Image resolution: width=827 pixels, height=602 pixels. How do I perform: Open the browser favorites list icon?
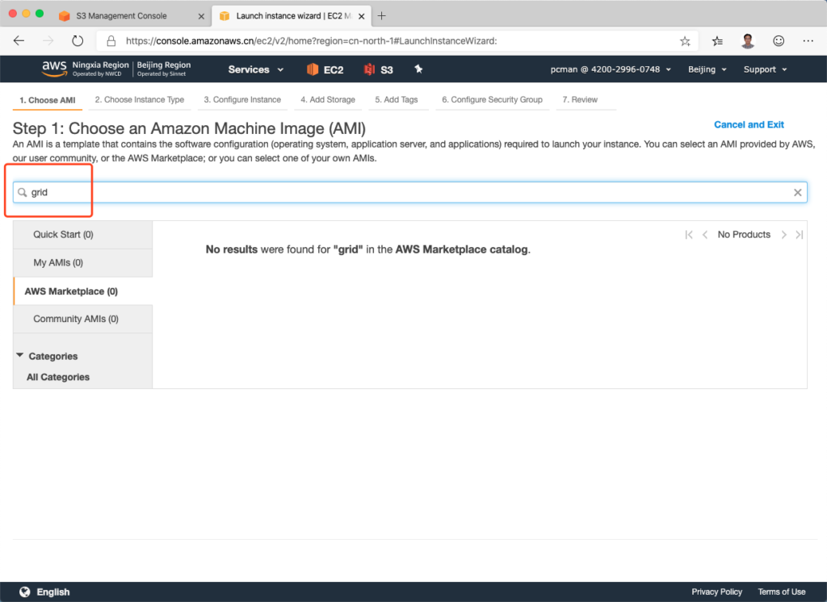tap(717, 40)
